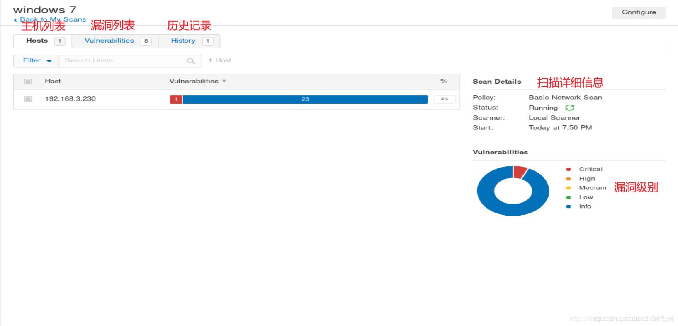Click the Local Scanner value
Image resolution: width=678 pixels, height=326 pixels.
[554, 118]
